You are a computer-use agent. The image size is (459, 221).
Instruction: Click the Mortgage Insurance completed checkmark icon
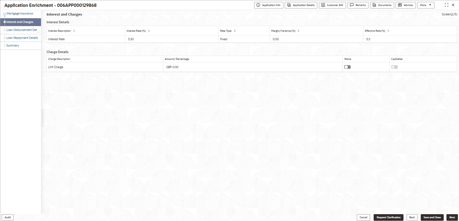[5, 14]
